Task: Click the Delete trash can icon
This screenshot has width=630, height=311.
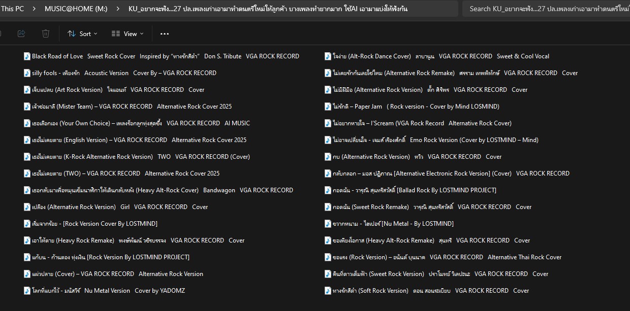Action: 46,33
